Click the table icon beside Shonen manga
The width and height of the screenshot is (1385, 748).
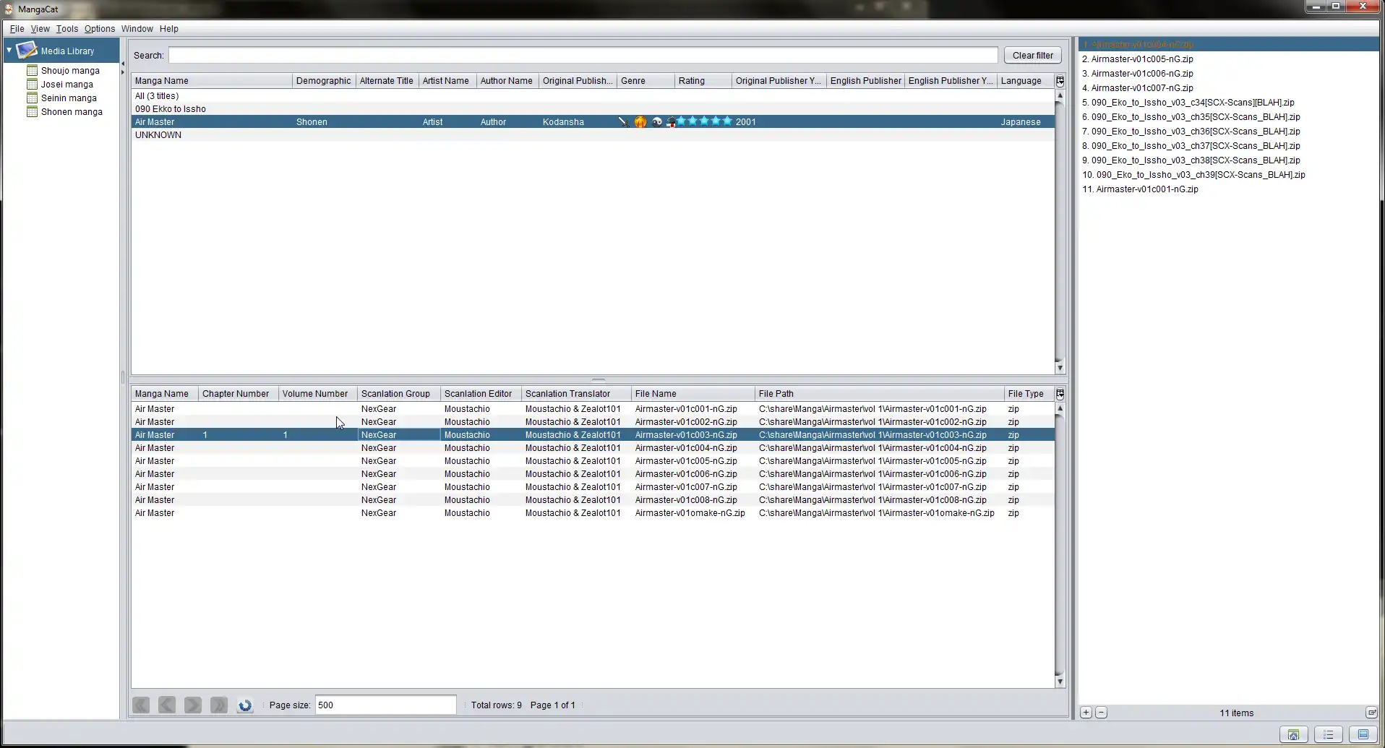point(32,112)
